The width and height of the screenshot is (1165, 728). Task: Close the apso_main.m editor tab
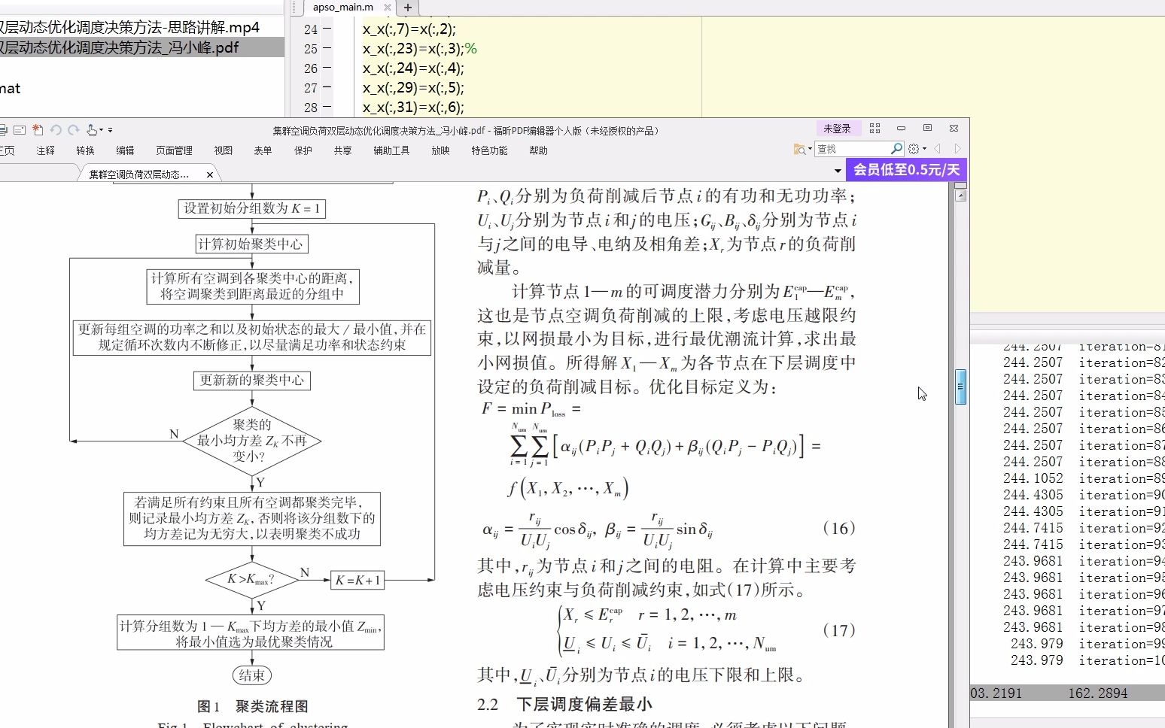pyautogui.click(x=388, y=8)
